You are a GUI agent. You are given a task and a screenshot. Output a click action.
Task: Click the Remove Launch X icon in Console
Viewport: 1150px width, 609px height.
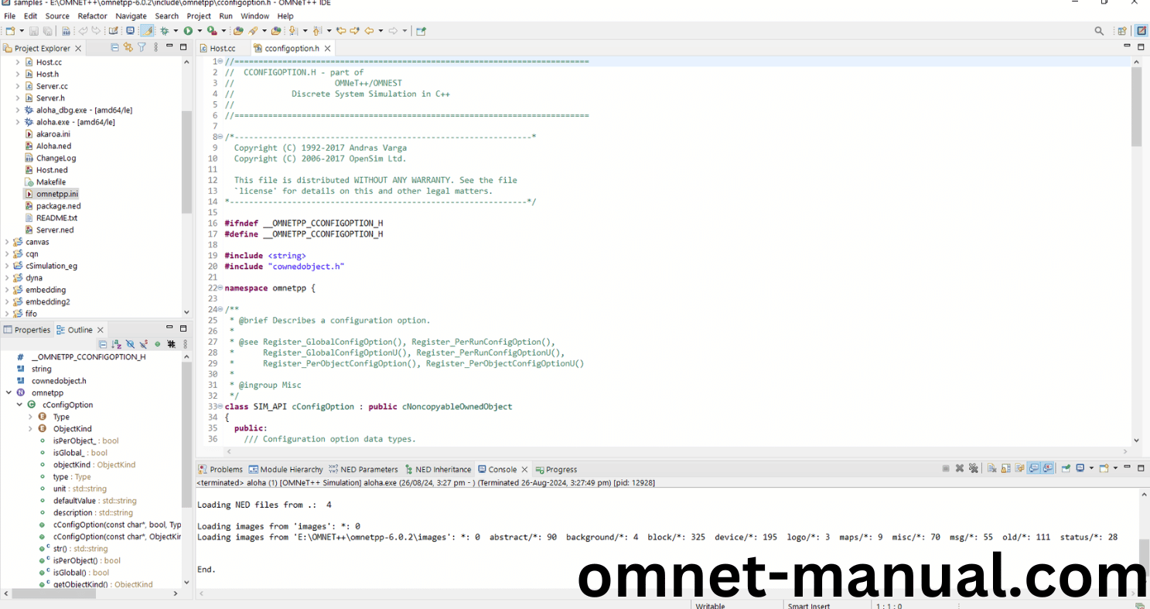point(960,468)
